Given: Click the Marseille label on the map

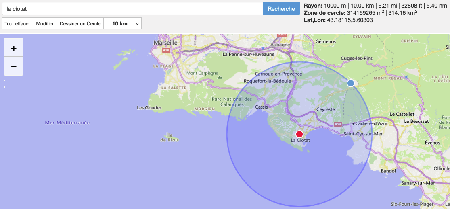Looking at the screenshot, I should (165, 42).
